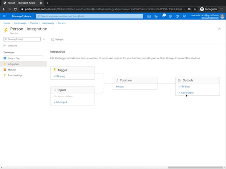The image size is (226, 169).
Task: Click Add input link
Action: (x=60, y=102)
